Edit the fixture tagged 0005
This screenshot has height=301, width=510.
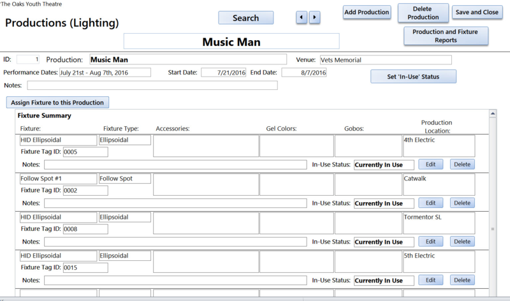(x=431, y=165)
